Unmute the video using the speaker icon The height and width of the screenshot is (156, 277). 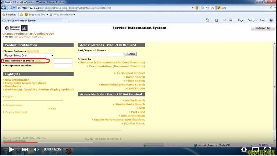tap(37, 150)
